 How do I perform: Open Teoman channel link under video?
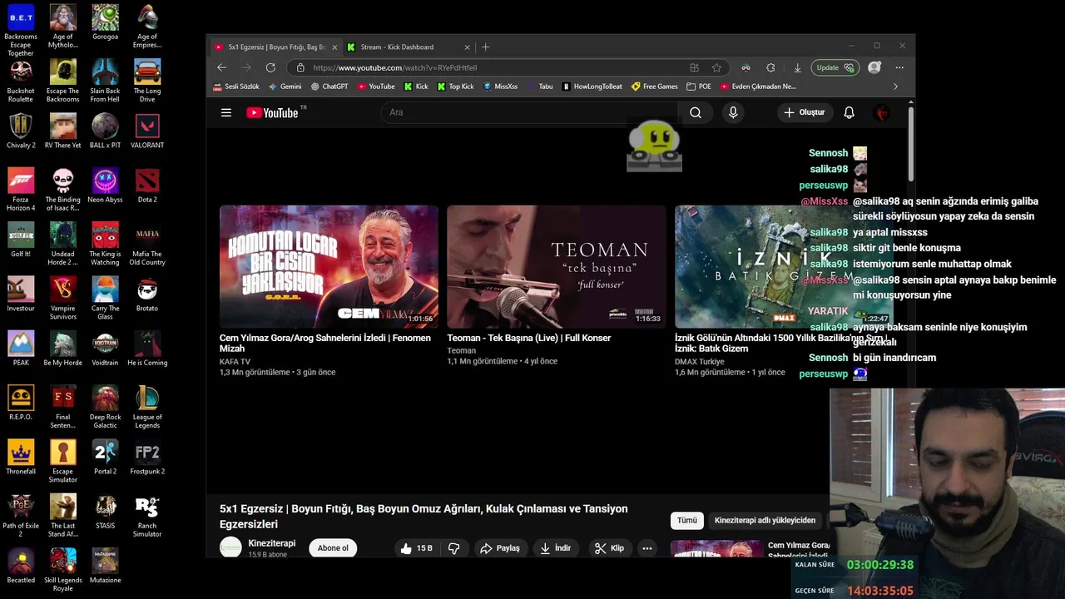point(462,350)
